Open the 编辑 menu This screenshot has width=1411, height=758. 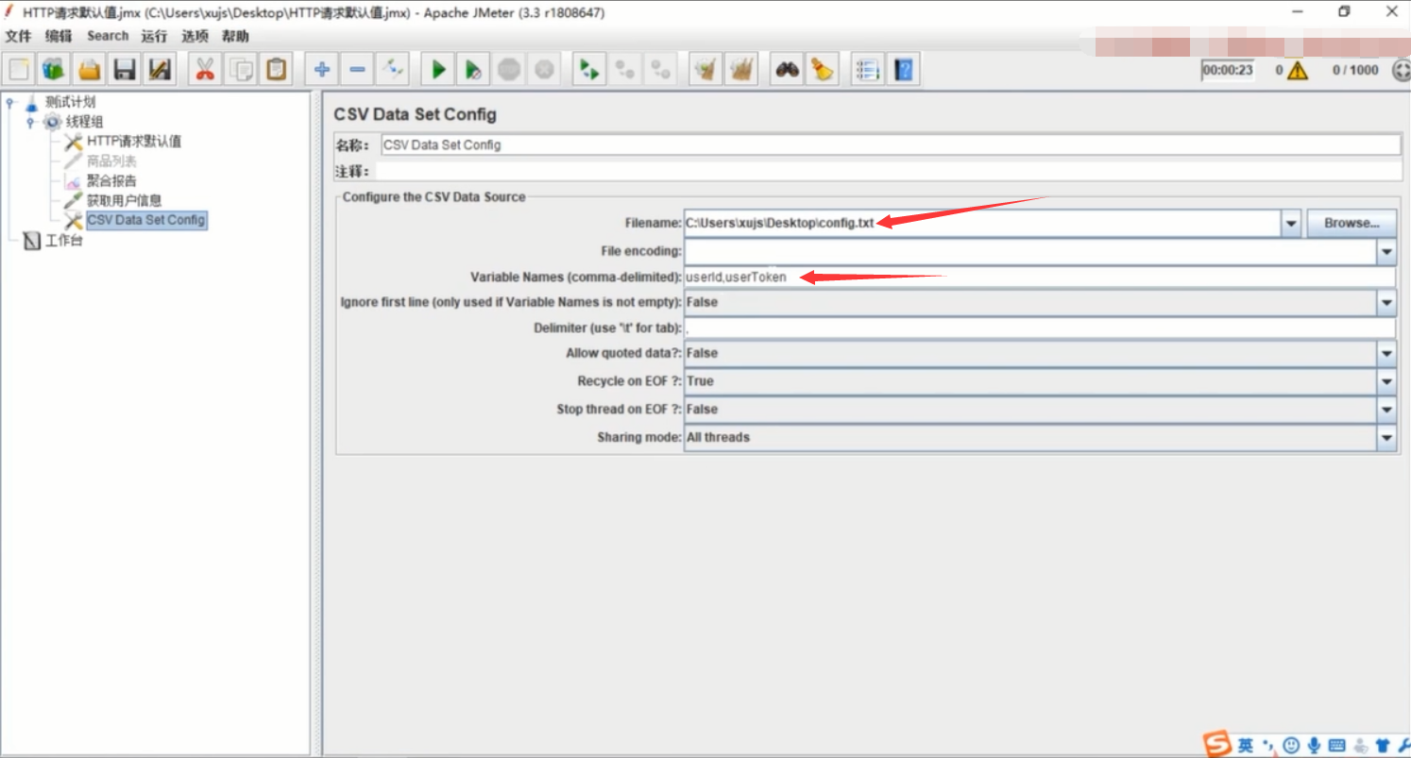[x=59, y=36]
